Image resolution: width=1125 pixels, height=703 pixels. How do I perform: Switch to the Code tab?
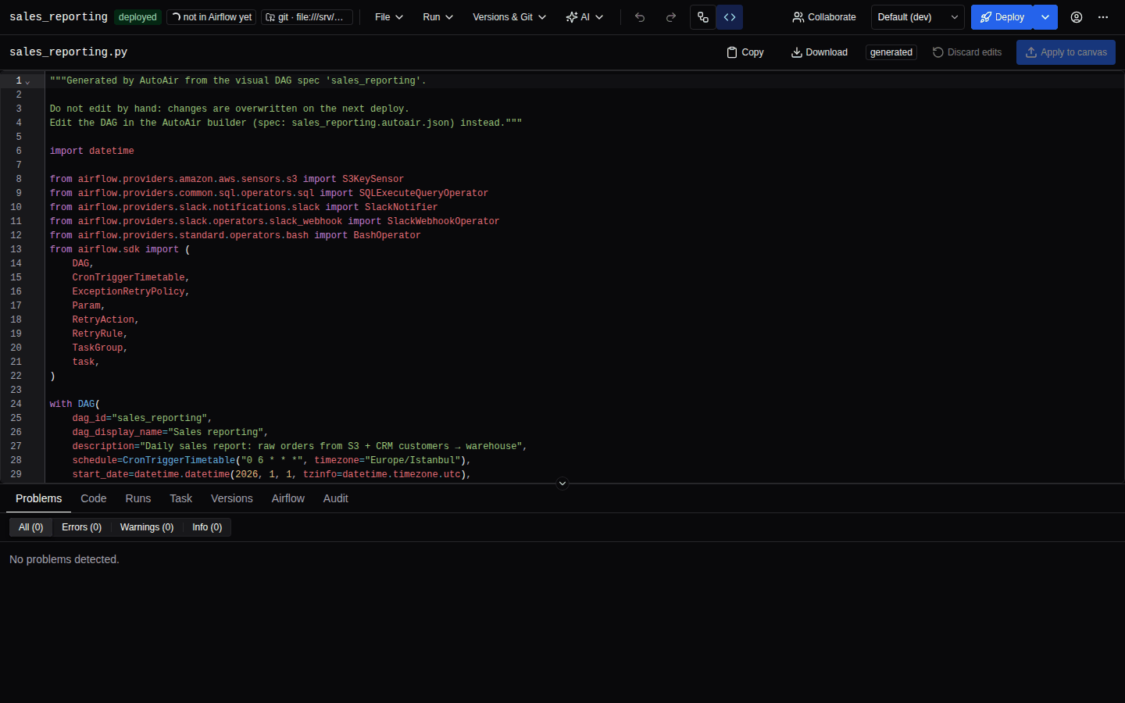tap(94, 498)
